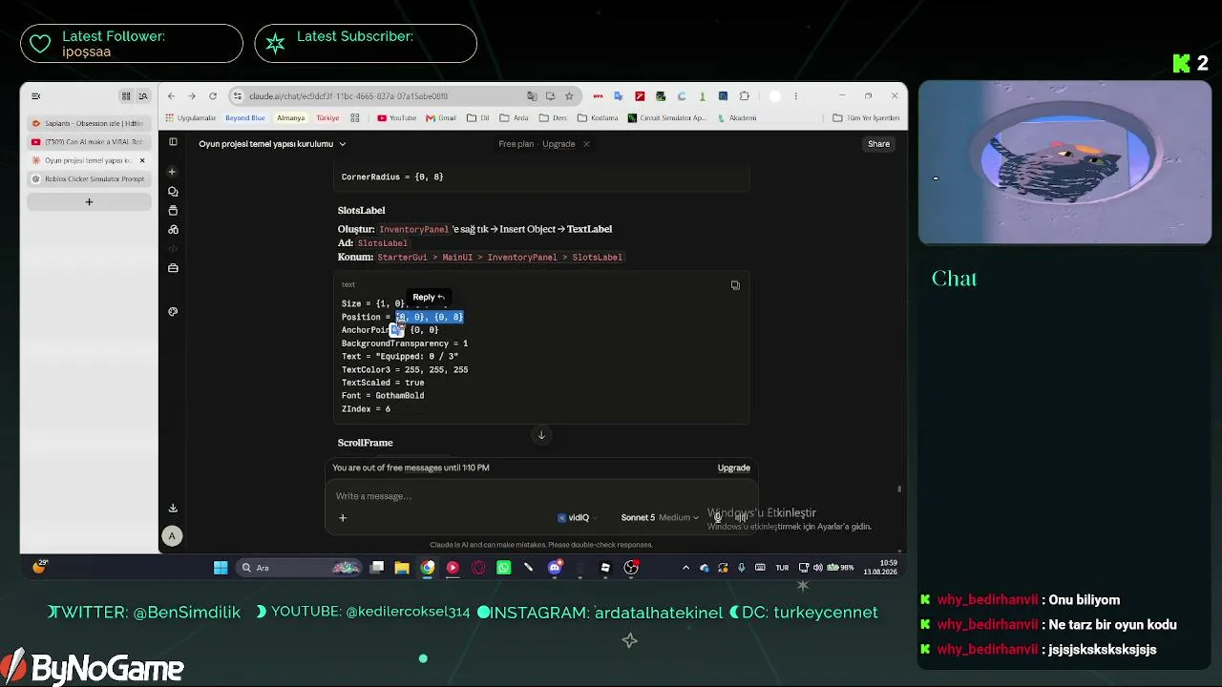This screenshot has height=687, width=1222.
Task: Open the account avatar "A" menu
Action: (172, 536)
